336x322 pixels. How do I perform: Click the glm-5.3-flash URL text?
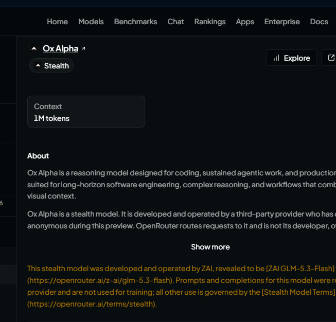[100, 280]
